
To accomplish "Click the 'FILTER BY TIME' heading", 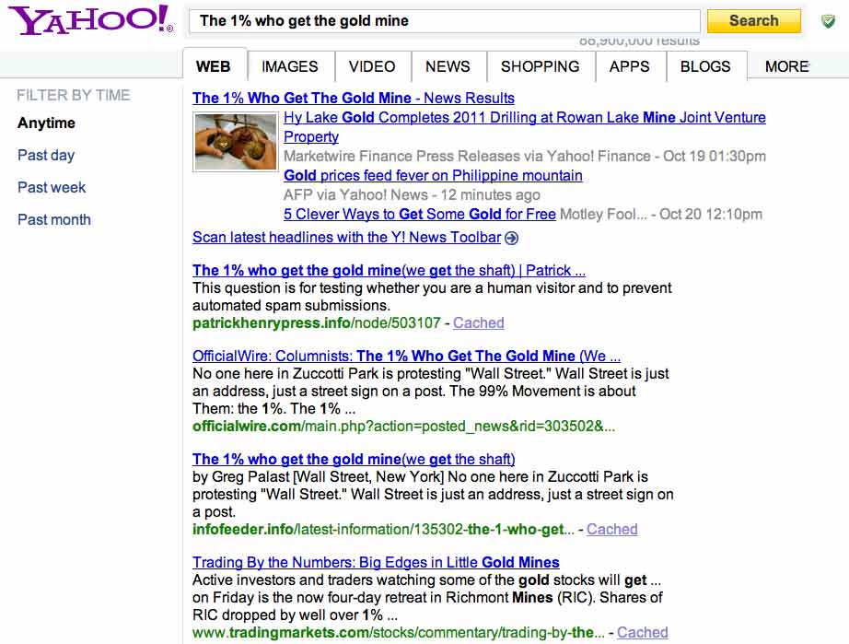I will (74, 95).
